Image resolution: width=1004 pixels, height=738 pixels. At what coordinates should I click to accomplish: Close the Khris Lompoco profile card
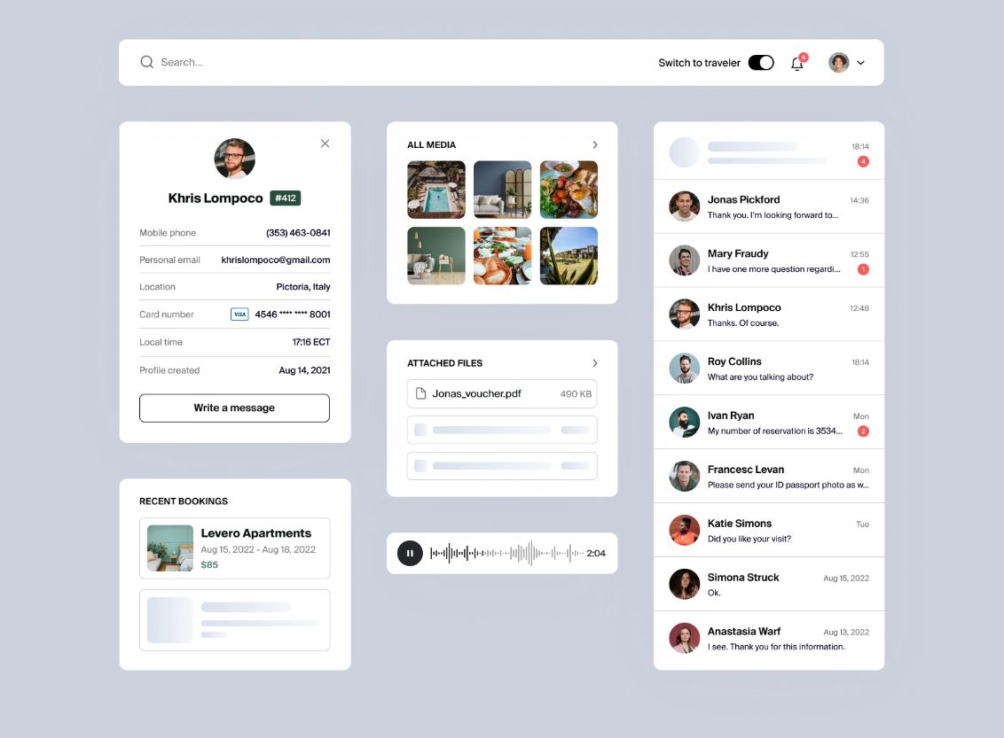click(x=326, y=144)
